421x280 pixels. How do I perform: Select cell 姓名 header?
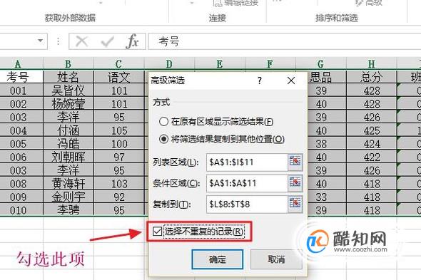tap(69, 77)
